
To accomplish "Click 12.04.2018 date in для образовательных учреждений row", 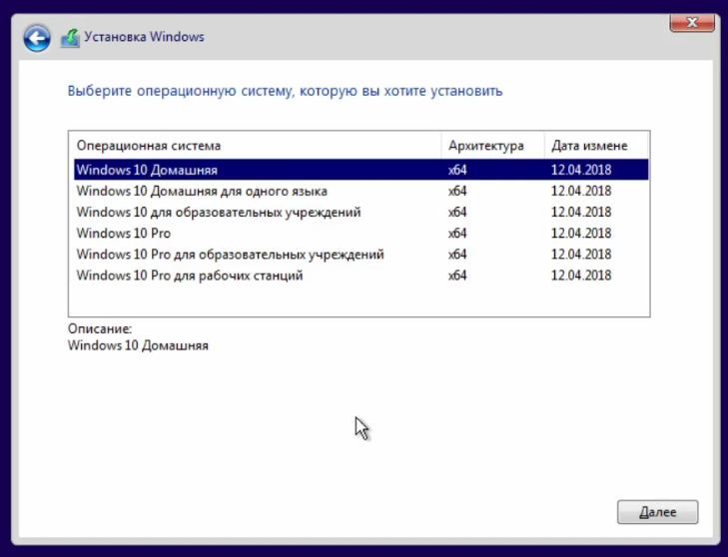I will (581, 213).
